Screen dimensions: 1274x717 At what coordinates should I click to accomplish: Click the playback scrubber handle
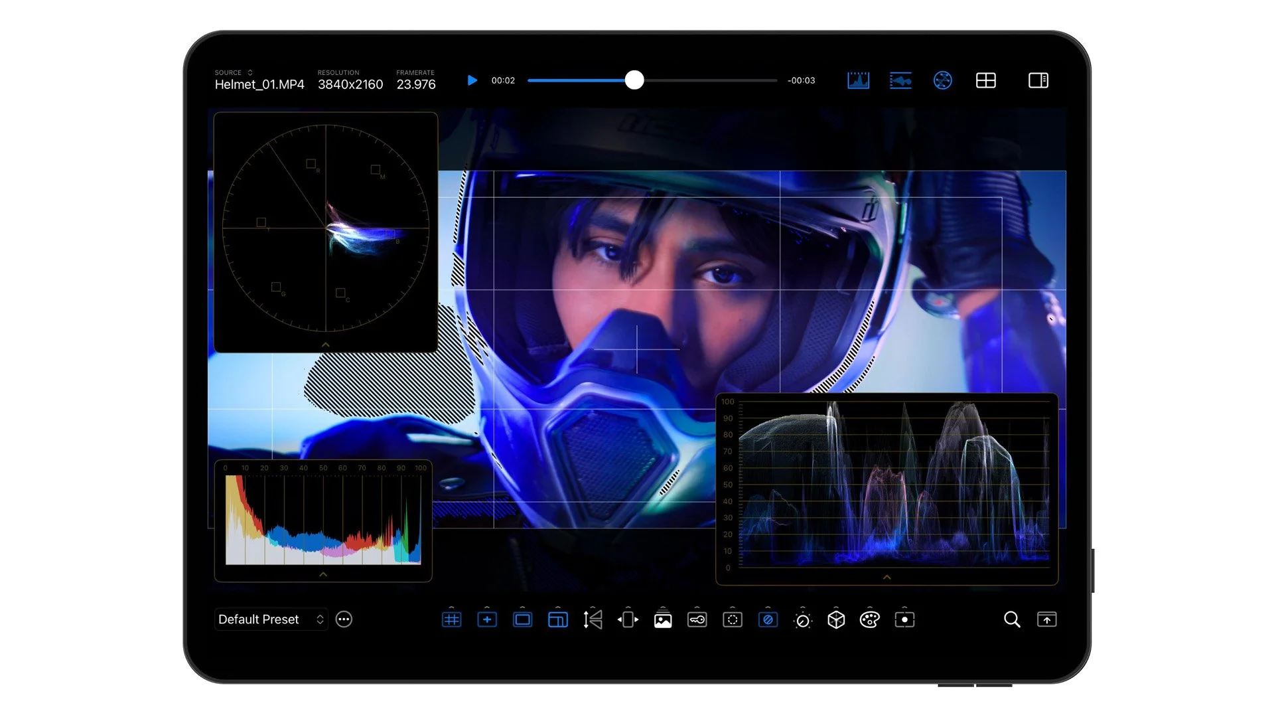634,80
